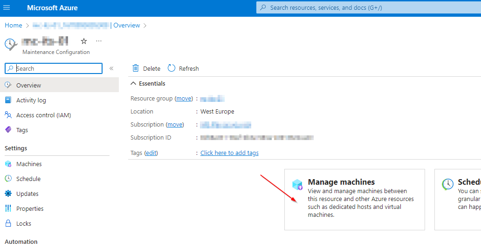Viewport: 481px width, 248px height.
Task: Click the West Europe location value
Action: [217, 112]
